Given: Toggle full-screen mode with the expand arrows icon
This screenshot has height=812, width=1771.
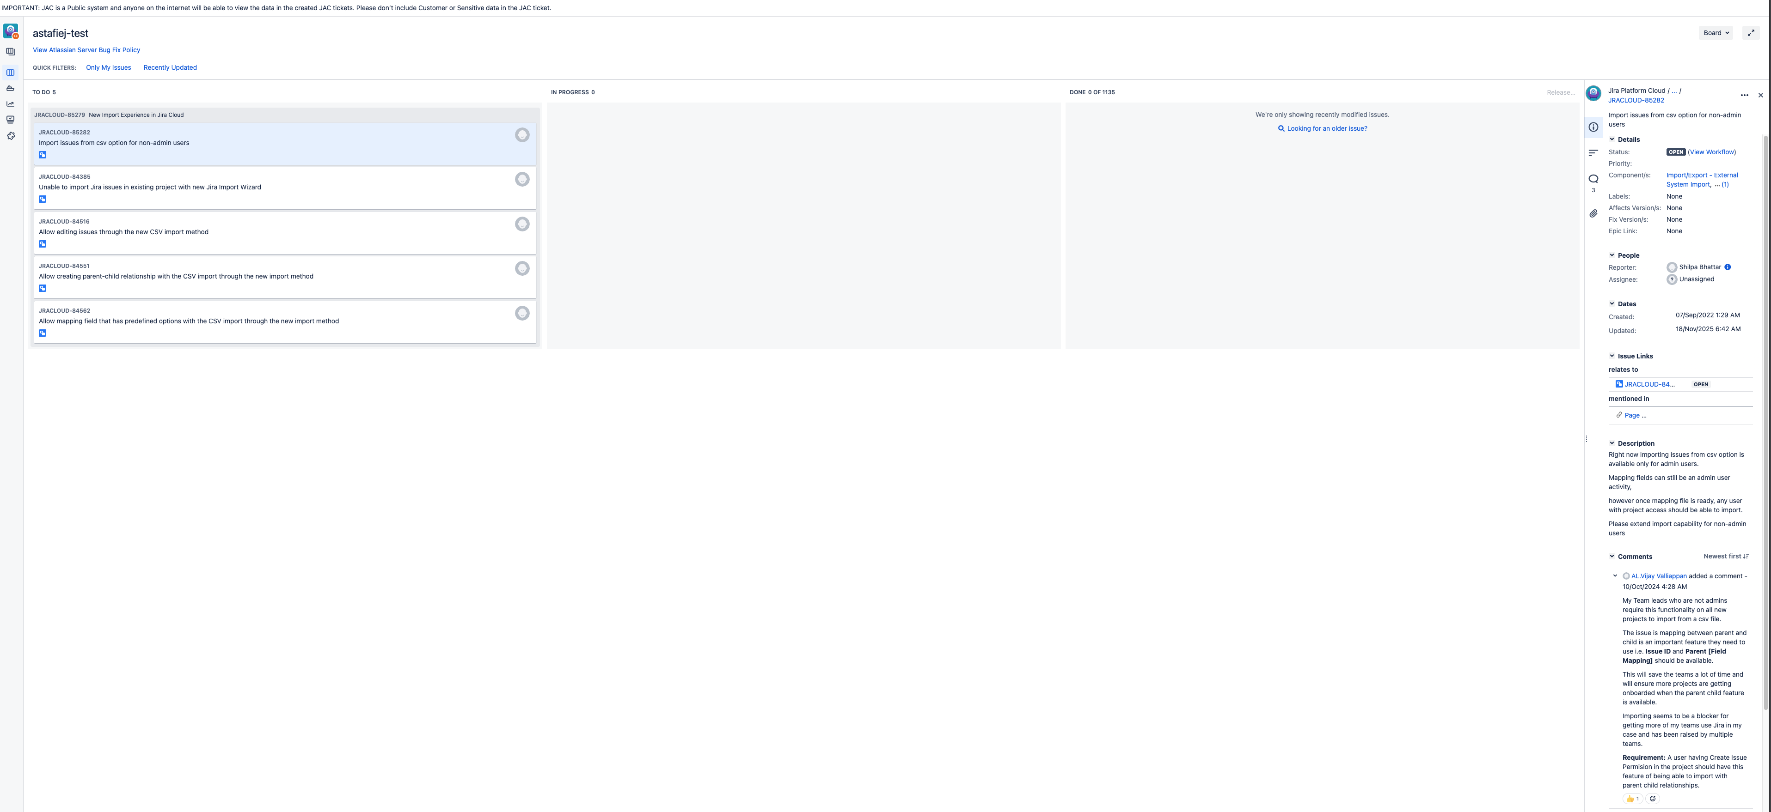Looking at the screenshot, I should click(x=1751, y=33).
